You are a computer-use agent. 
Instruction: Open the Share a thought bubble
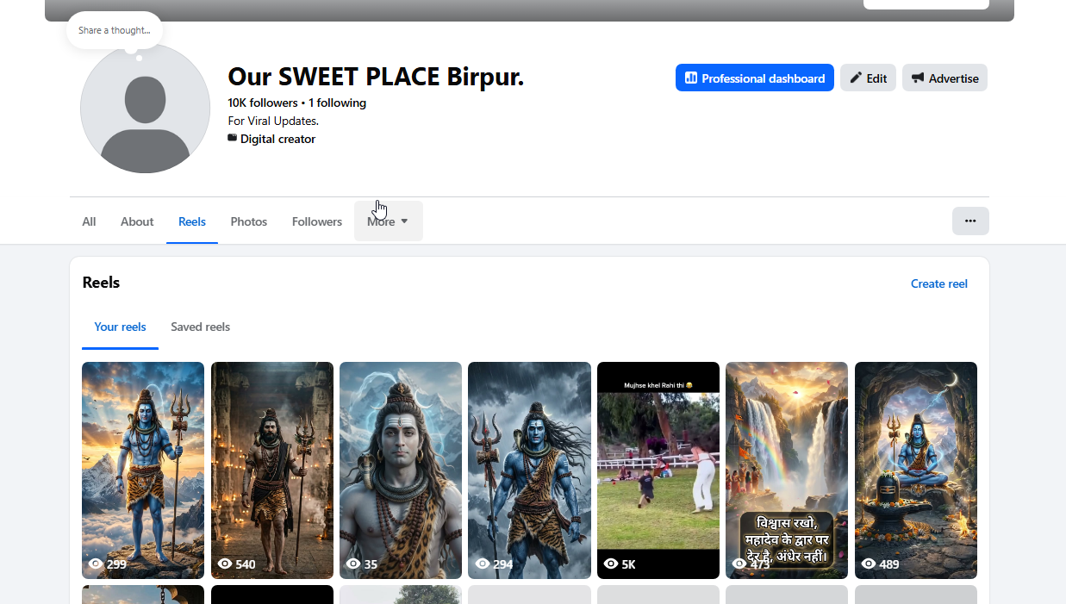point(114,30)
